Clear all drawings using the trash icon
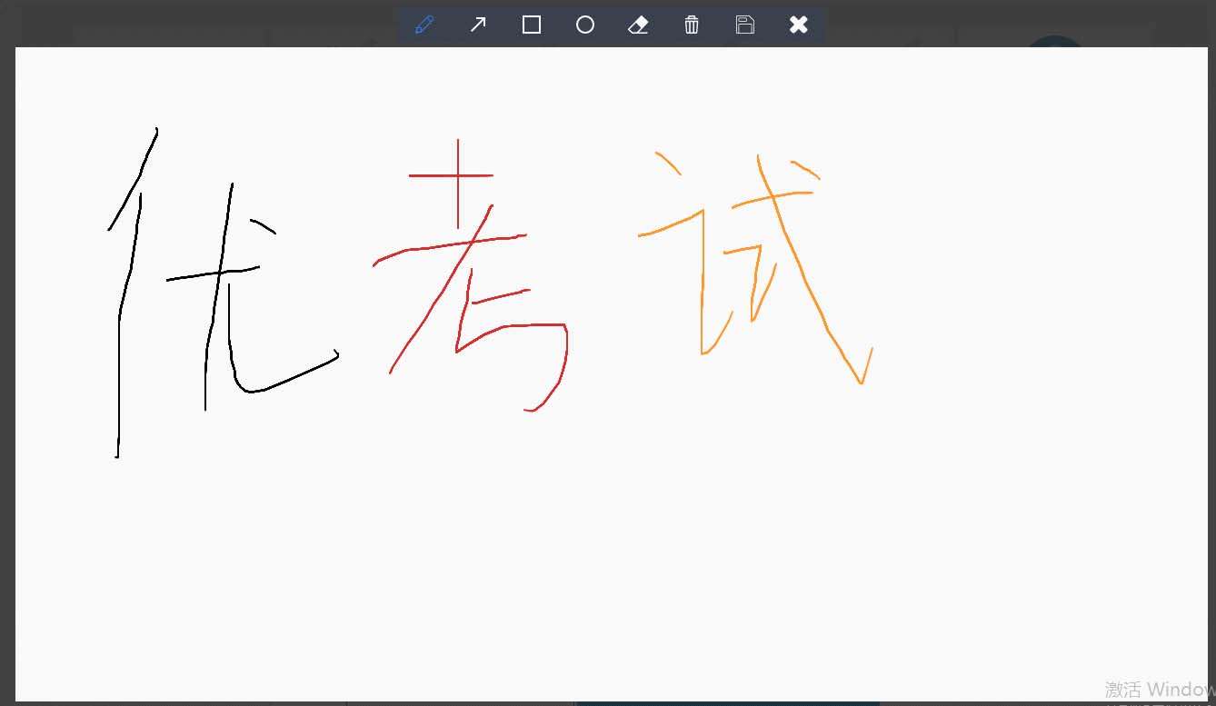This screenshot has width=1216, height=706. pos(692,25)
